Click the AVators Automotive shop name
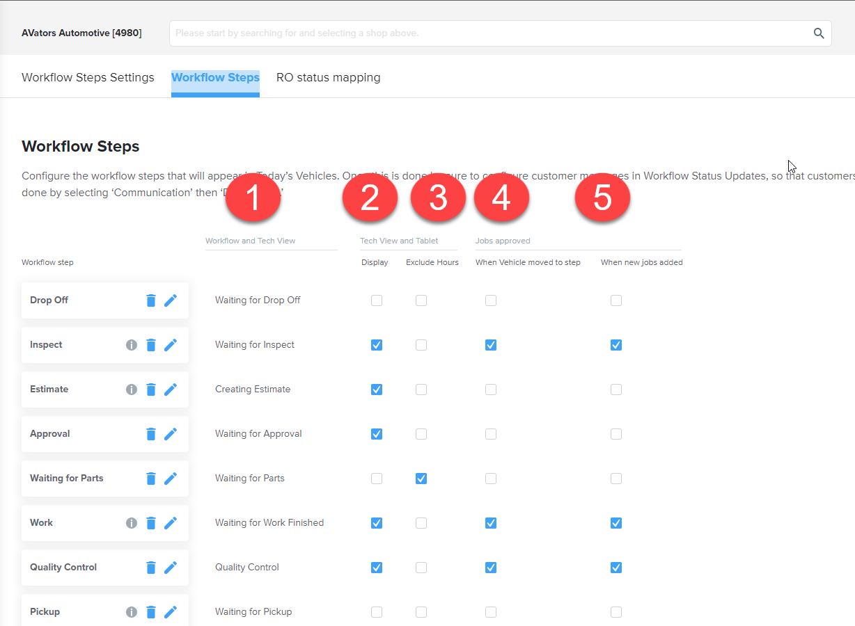The width and height of the screenshot is (855, 626). (x=81, y=33)
